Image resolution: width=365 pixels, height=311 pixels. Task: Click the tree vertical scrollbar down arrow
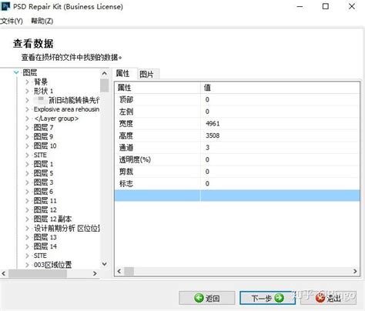click(x=105, y=264)
